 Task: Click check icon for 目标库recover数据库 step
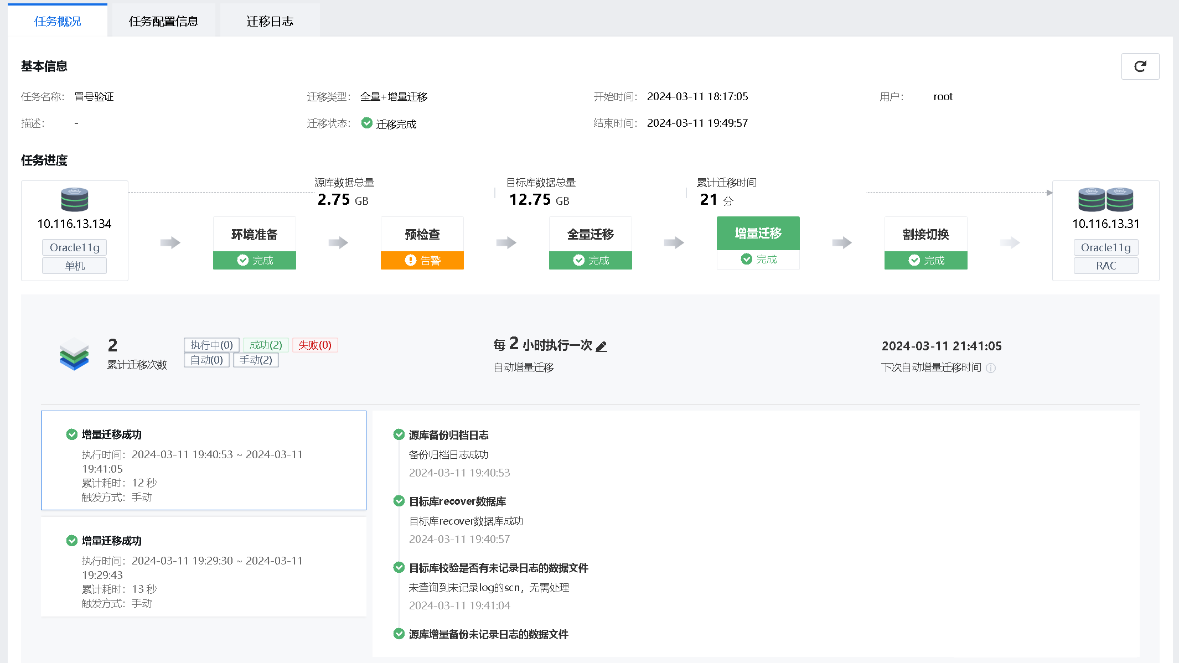click(399, 501)
